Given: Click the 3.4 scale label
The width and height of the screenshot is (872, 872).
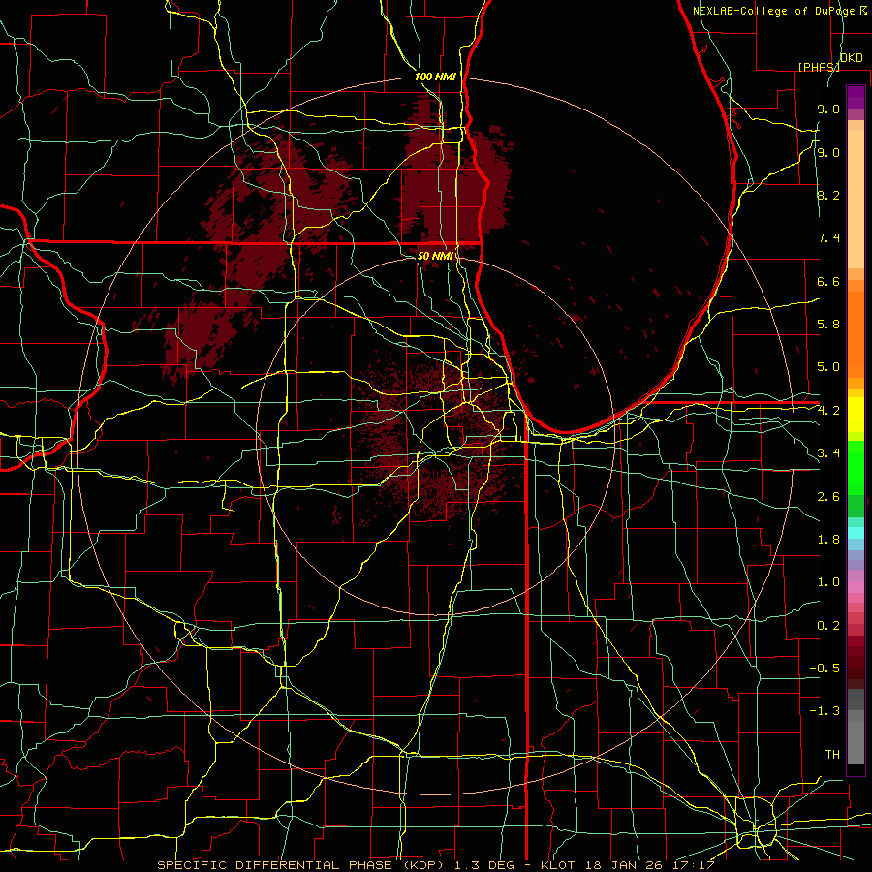Looking at the screenshot, I should tap(828, 452).
